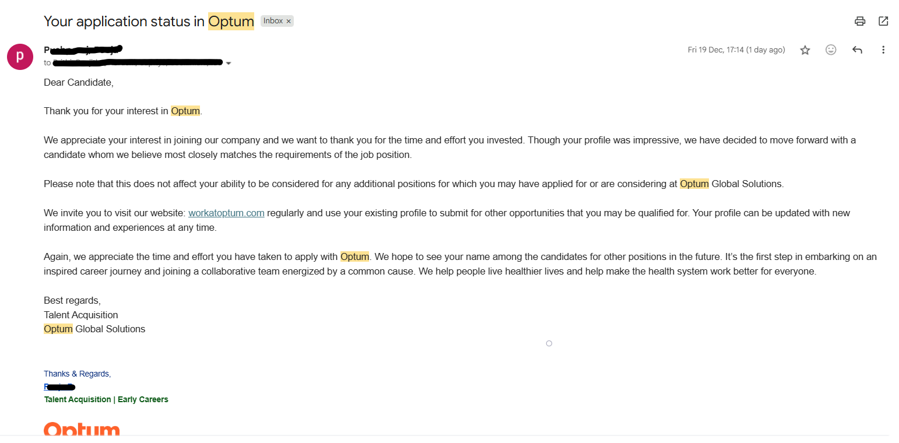Click the highlighted Optum text in subject
Image resolution: width=899 pixels, height=443 pixels.
tap(231, 21)
